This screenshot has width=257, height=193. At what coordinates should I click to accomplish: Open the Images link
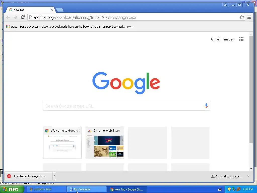pyautogui.click(x=228, y=39)
